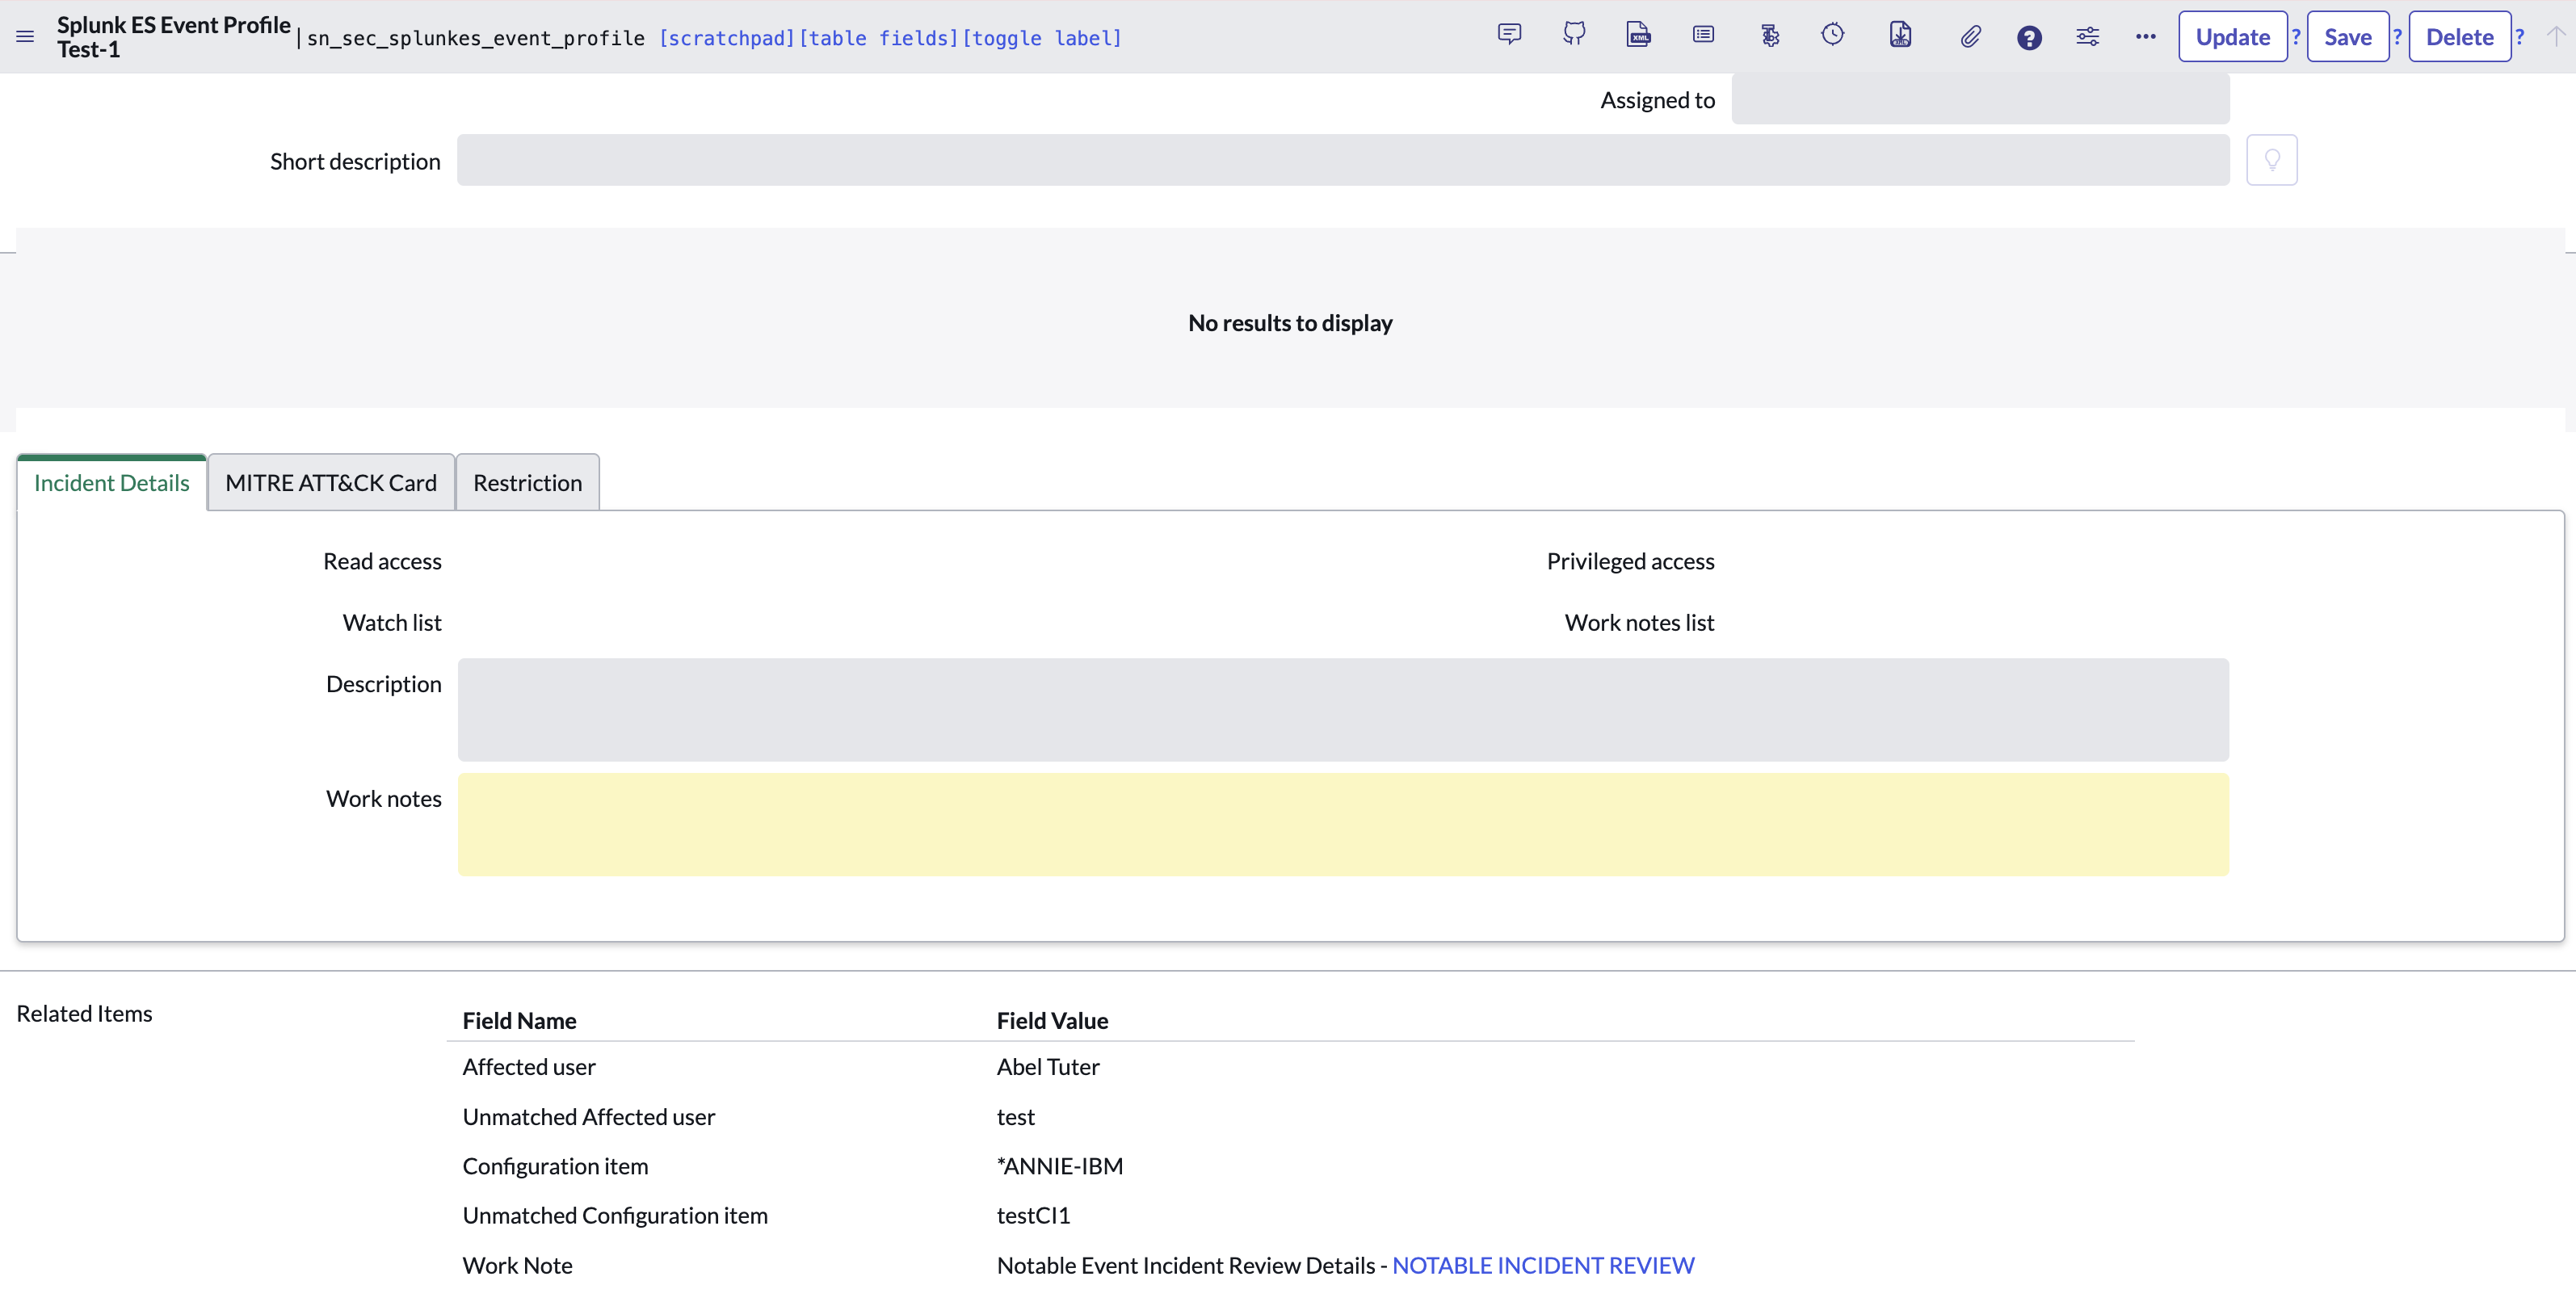
Task: Click the Short description input field
Action: (x=1343, y=160)
